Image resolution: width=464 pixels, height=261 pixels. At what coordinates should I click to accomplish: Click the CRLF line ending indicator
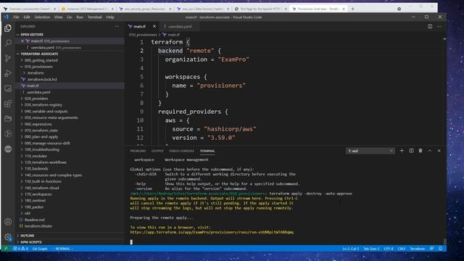click(x=401, y=249)
